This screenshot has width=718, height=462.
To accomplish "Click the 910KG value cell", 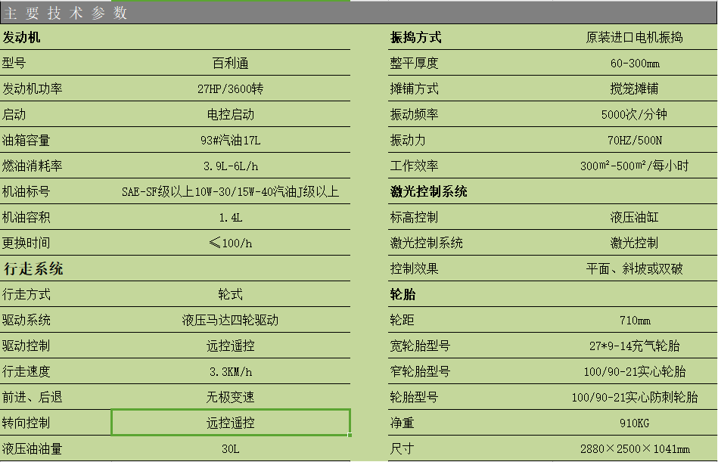I will [635, 422].
